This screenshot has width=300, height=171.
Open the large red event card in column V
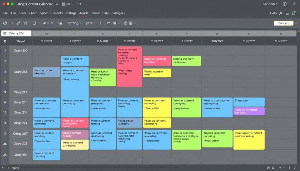pyautogui.click(x=129, y=66)
